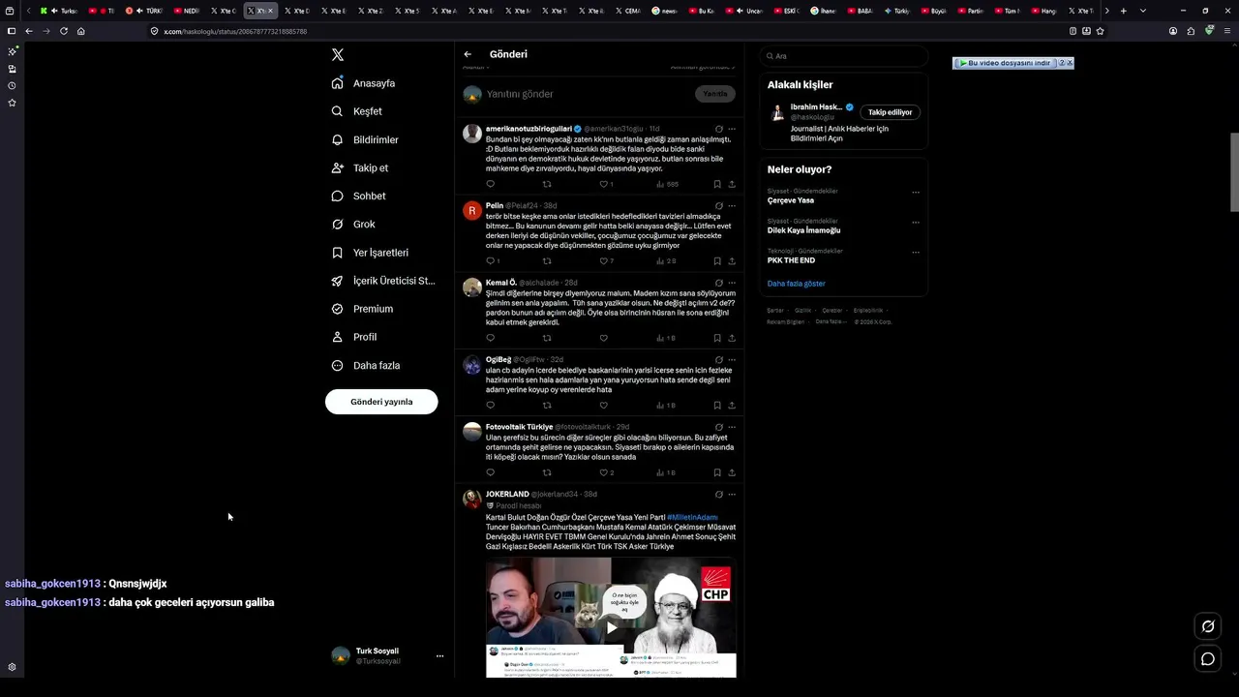Open the floating messages chat button
Screen dimensions: 1239x697
pyautogui.click(x=1208, y=659)
